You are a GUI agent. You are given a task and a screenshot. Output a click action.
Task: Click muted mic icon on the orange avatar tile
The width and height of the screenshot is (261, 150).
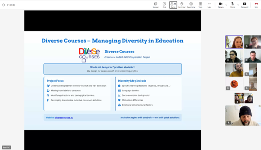(228, 88)
